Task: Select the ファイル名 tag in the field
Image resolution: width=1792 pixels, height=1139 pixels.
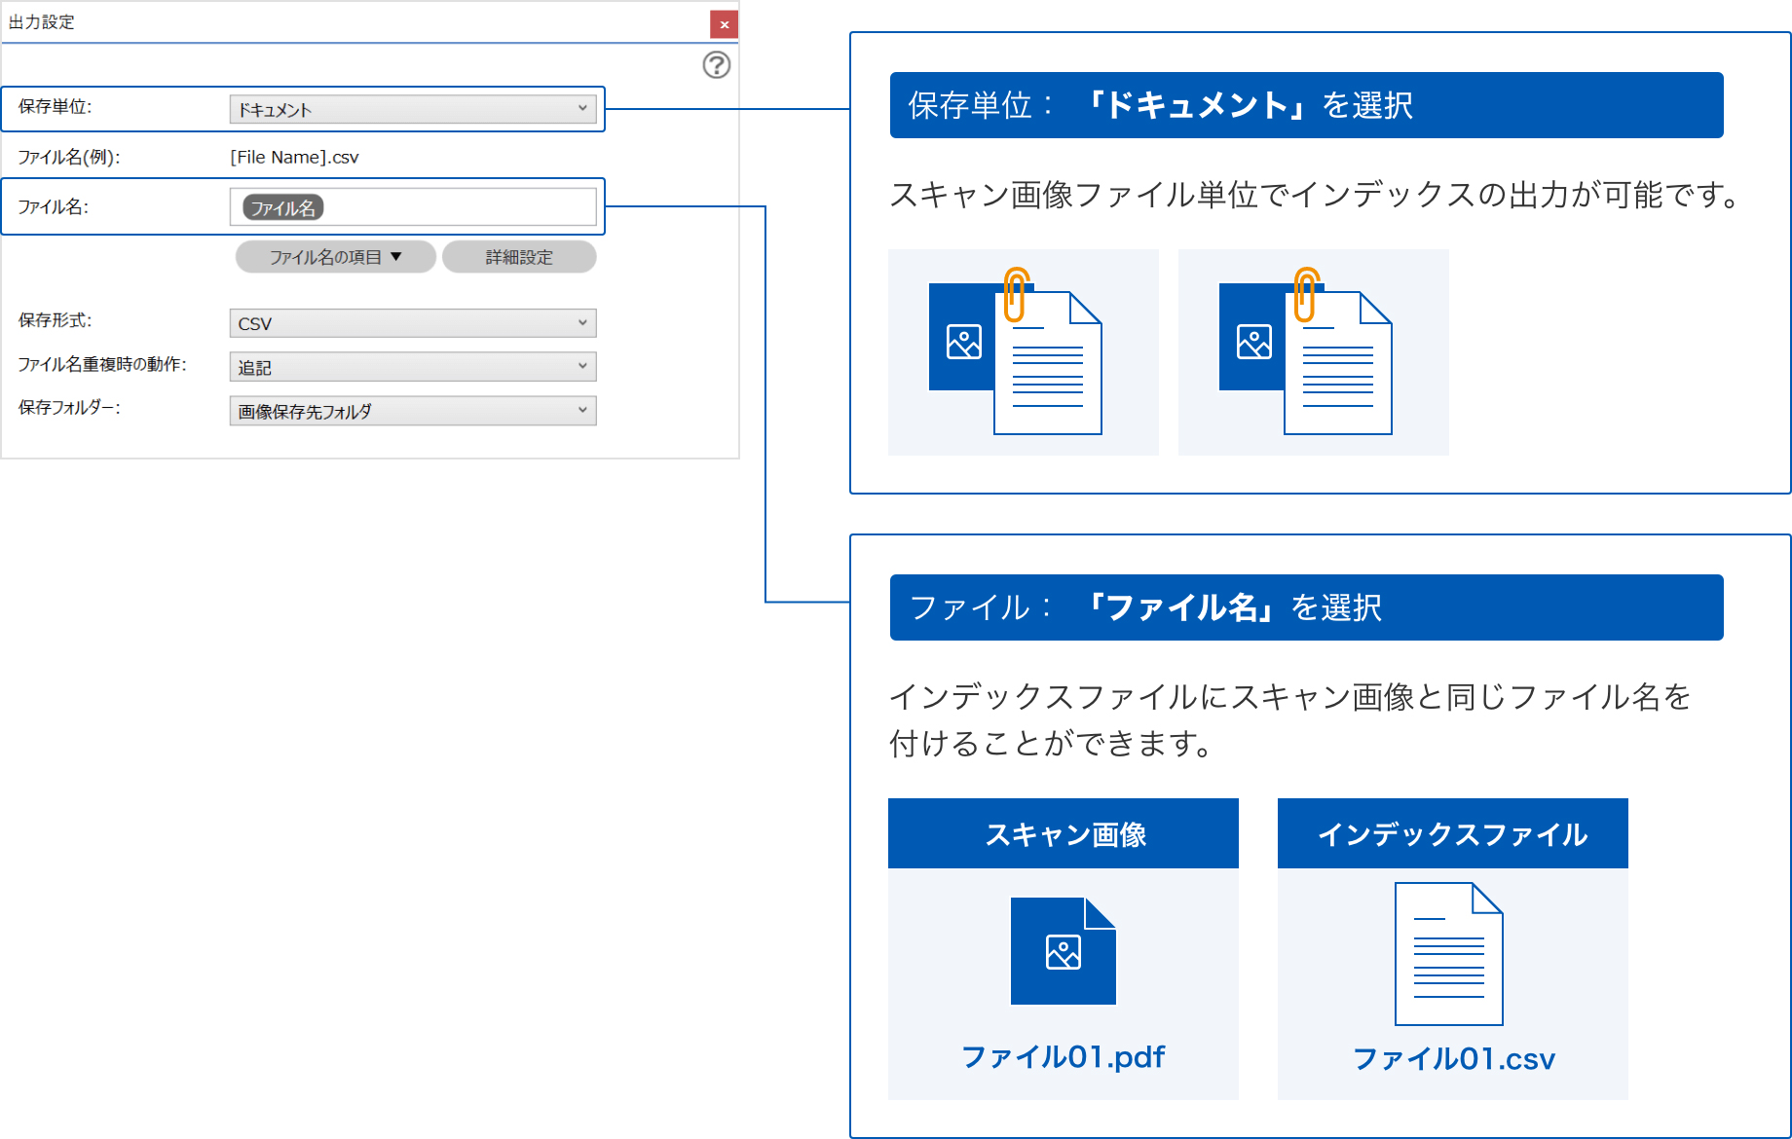Action: pyautogui.click(x=282, y=207)
